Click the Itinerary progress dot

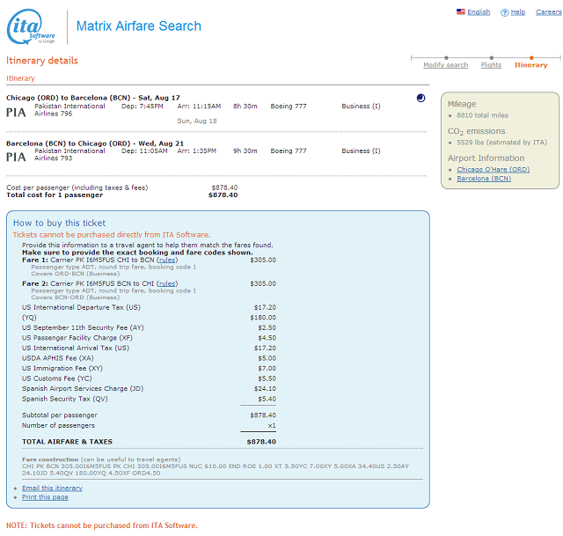[x=531, y=57]
